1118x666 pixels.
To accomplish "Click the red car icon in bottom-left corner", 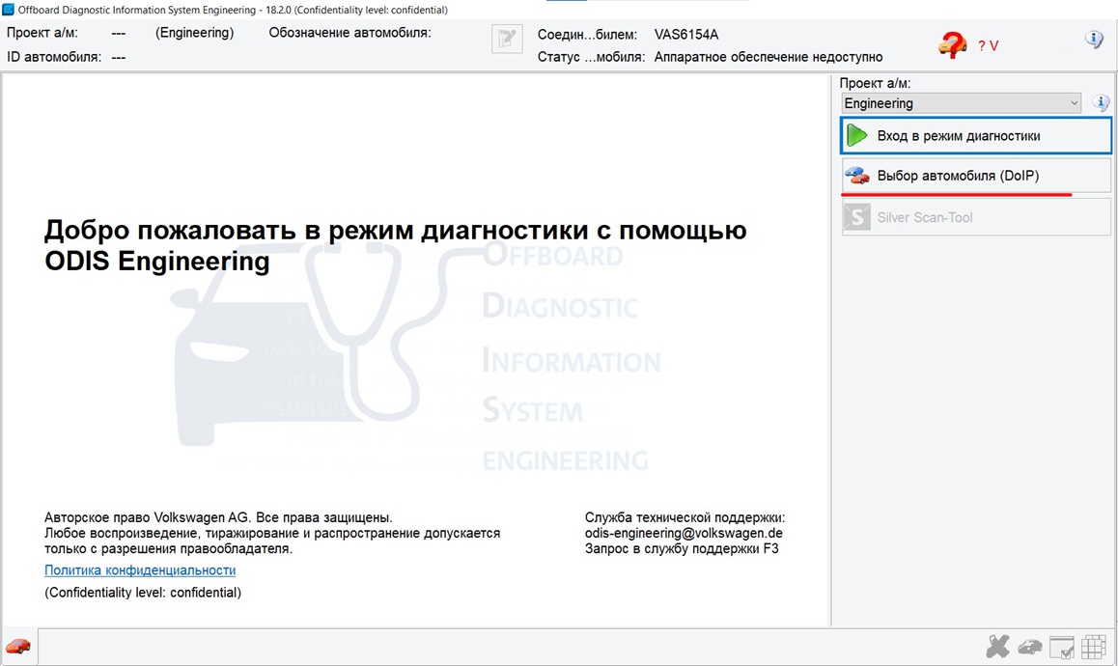I will [17, 646].
